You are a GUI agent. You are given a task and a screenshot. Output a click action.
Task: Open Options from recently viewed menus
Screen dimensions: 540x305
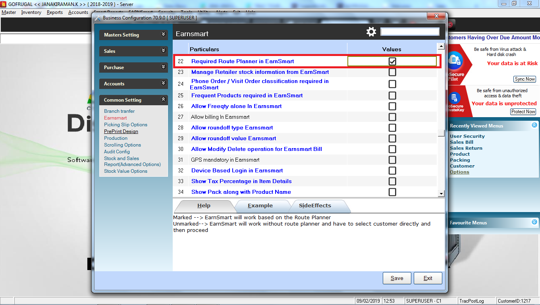point(459,172)
